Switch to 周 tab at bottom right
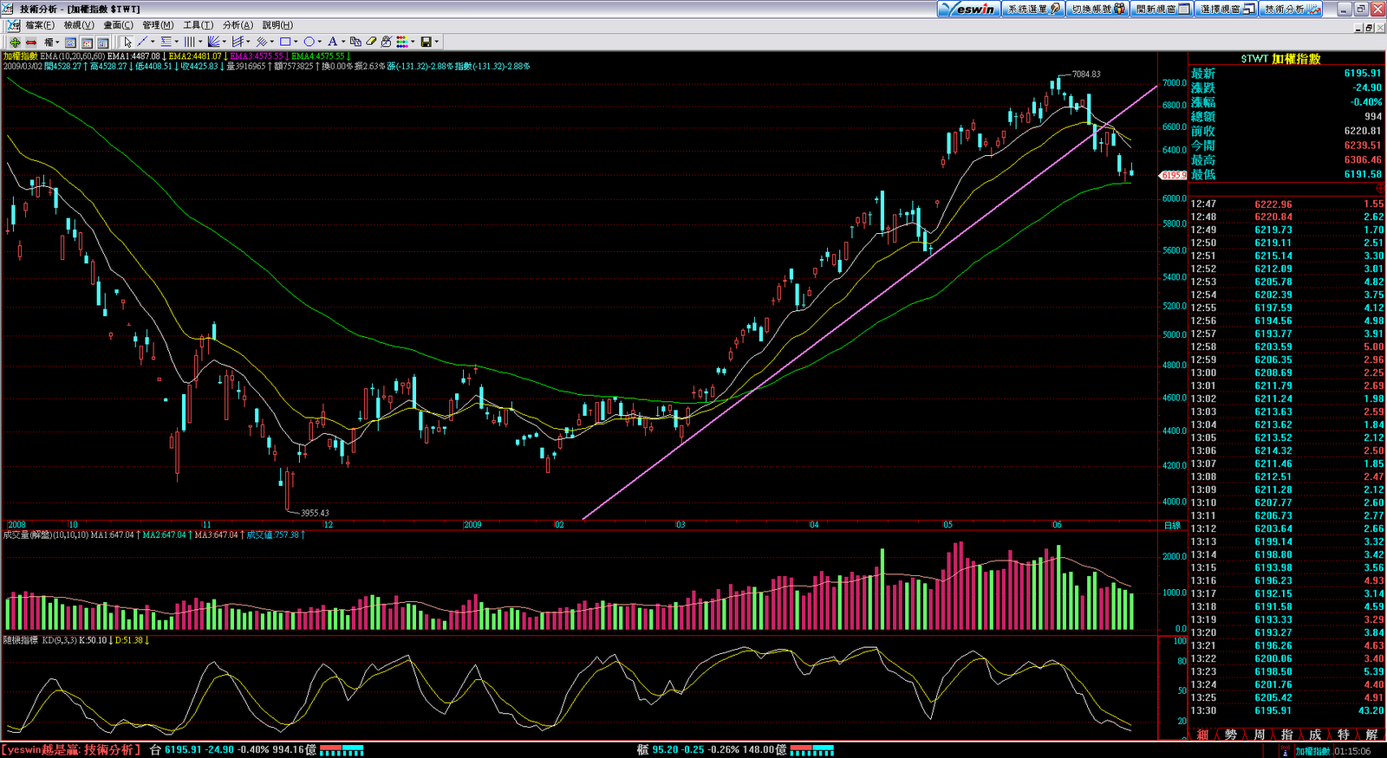Viewport: 1387px width, 758px height. click(x=1259, y=735)
